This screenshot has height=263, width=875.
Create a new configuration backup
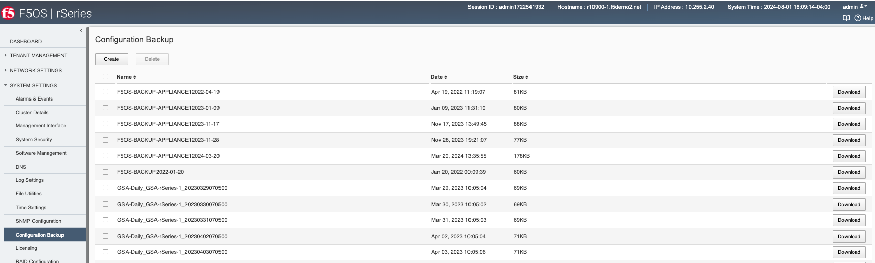click(111, 59)
